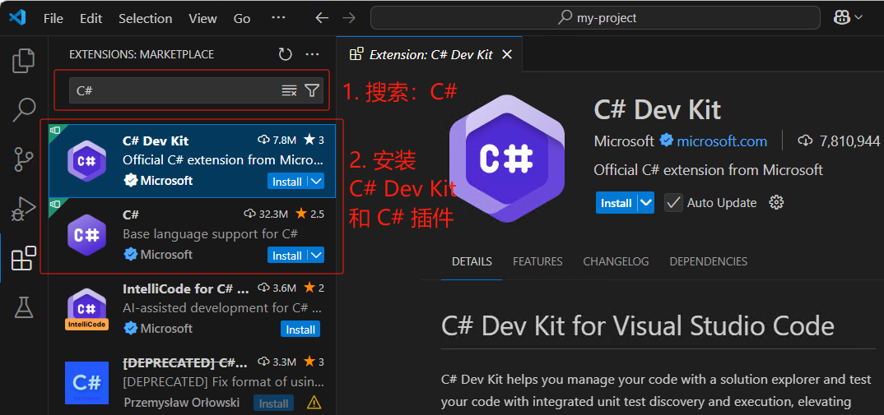Click the warning triangle on deprecated extension
This screenshot has width=884, height=415.
314,403
